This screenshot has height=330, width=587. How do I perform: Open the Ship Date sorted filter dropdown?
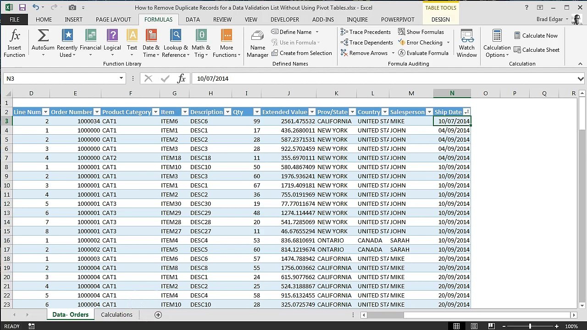click(x=466, y=112)
